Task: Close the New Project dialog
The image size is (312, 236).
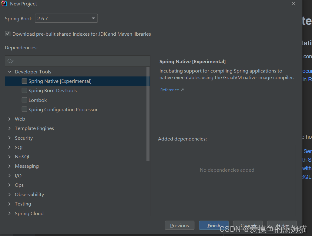Action: pyautogui.click(x=293, y=4)
